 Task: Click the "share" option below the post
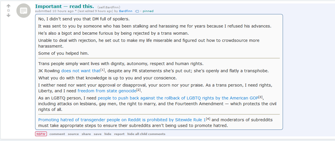pyautogui.click(x=86, y=134)
